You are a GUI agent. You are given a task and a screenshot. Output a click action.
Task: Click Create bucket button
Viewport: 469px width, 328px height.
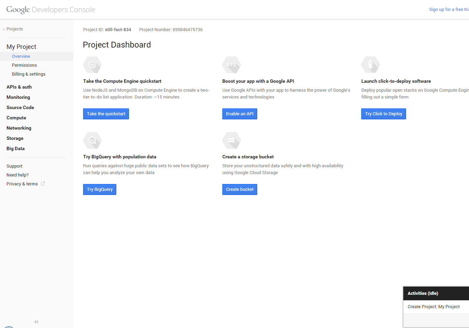(240, 189)
